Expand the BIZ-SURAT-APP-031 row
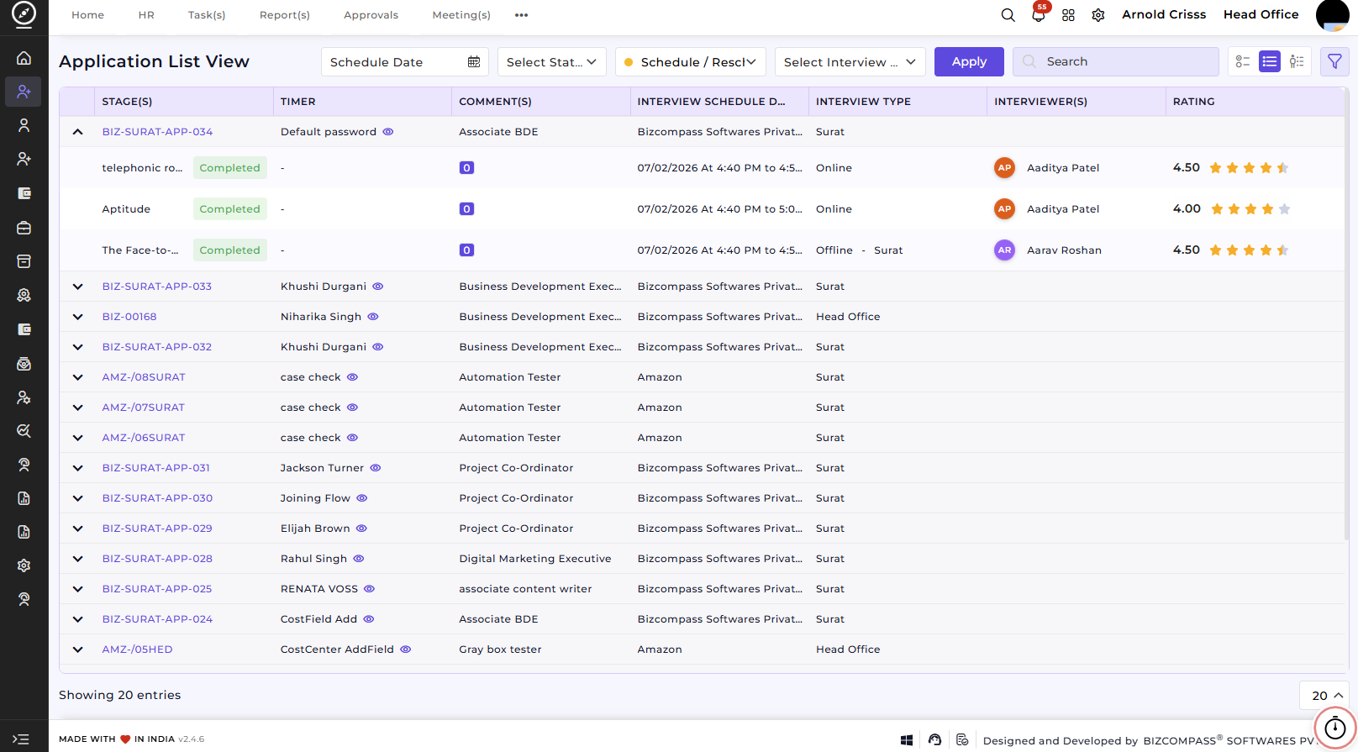The image size is (1358, 752). pyautogui.click(x=78, y=468)
